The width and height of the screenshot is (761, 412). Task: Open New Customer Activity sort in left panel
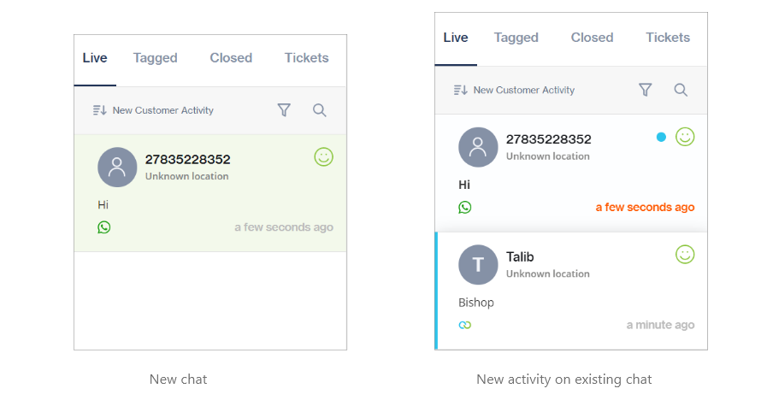click(x=154, y=110)
